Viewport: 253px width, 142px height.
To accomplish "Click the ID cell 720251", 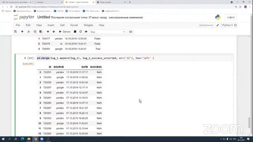I will pyautogui.click(x=47, y=72).
